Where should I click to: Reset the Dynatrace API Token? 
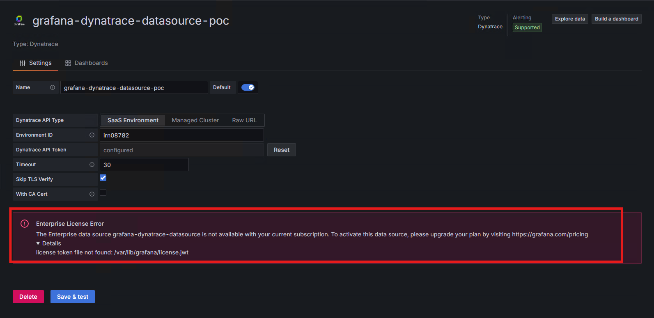pos(282,150)
